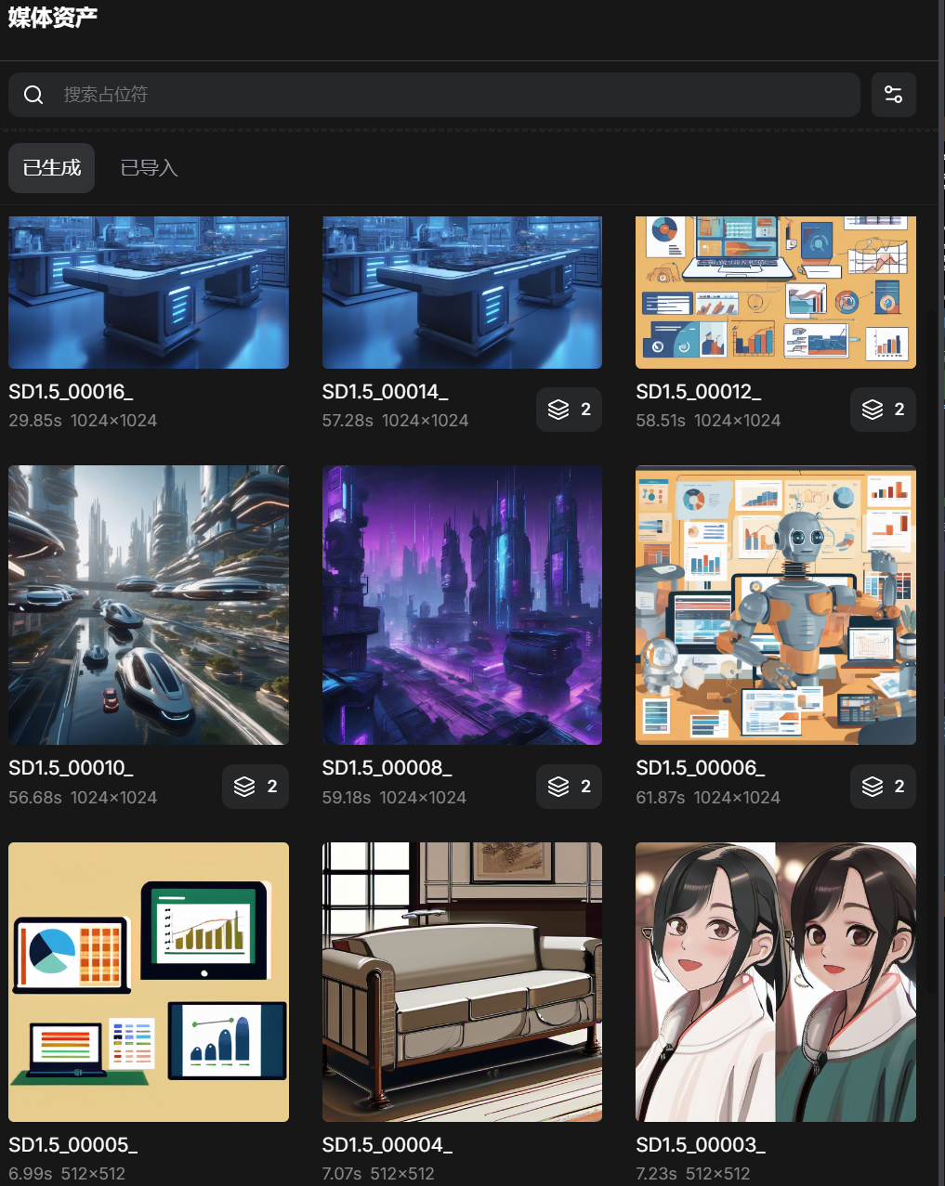Switch to the 已导入 tab
945x1186 pixels.
(x=149, y=168)
